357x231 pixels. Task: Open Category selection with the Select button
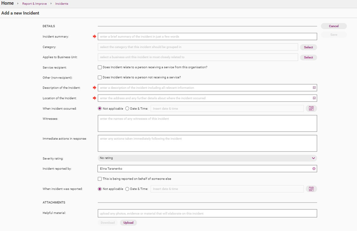[308, 47]
